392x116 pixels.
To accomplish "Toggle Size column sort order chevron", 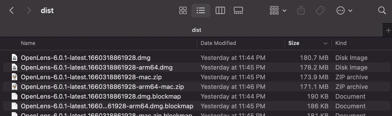I will click(x=325, y=43).
